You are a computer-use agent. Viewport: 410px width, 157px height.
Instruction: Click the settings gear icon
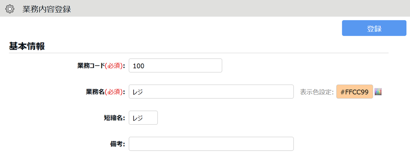(x=10, y=9)
